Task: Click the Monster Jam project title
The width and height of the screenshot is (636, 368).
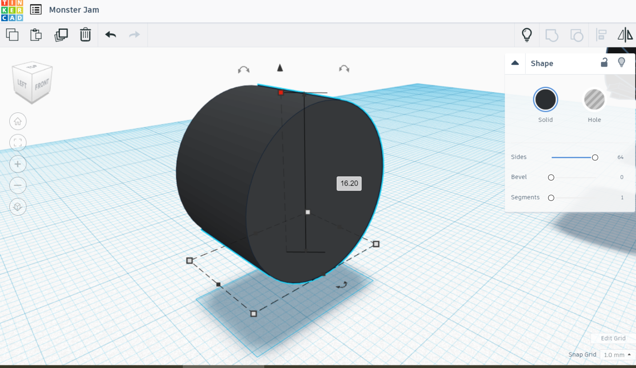Action: [x=74, y=10]
